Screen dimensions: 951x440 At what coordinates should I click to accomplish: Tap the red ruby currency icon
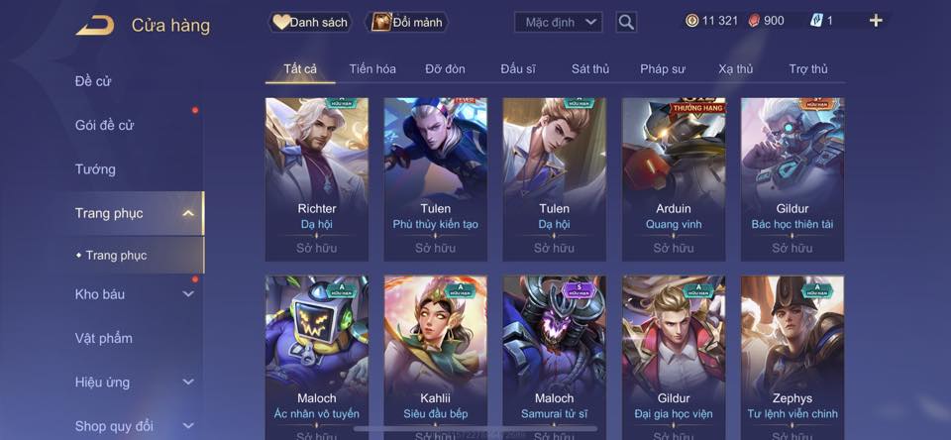click(x=753, y=21)
